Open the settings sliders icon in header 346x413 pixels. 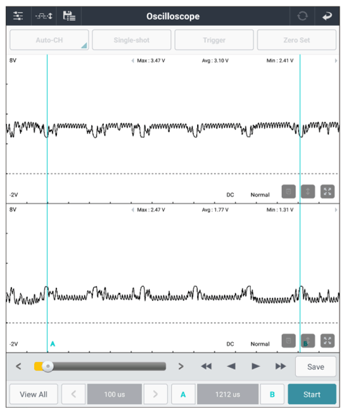pyautogui.click(x=18, y=16)
